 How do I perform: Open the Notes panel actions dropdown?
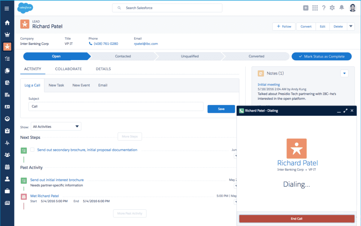(344, 73)
